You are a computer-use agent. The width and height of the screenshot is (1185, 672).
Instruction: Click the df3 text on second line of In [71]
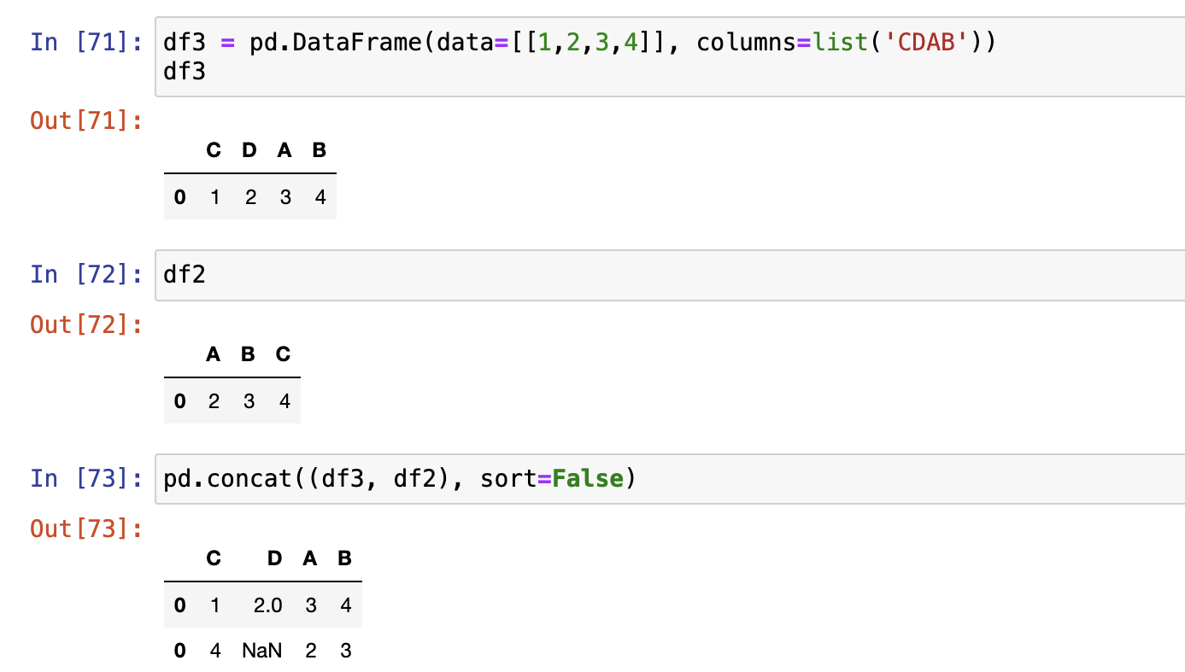(x=185, y=72)
